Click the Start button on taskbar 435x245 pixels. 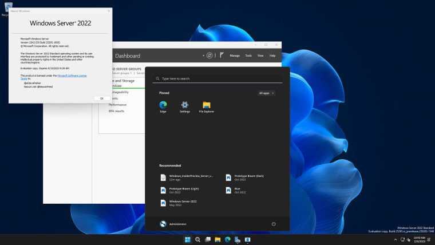coord(187,239)
